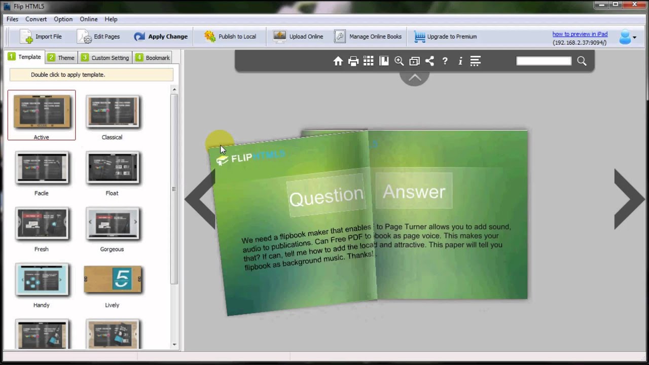
Task: Open Edit Pages from the toolbar
Action: [x=98, y=36]
